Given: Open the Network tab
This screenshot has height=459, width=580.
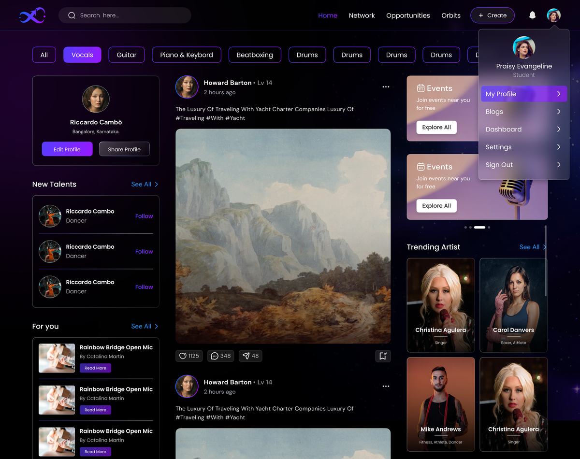Looking at the screenshot, I should [362, 15].
